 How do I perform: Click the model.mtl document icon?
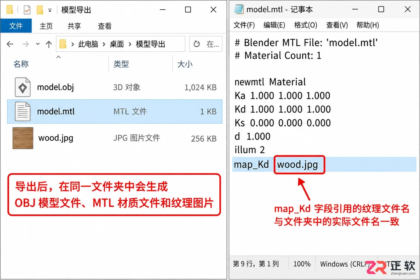[23, 111]
